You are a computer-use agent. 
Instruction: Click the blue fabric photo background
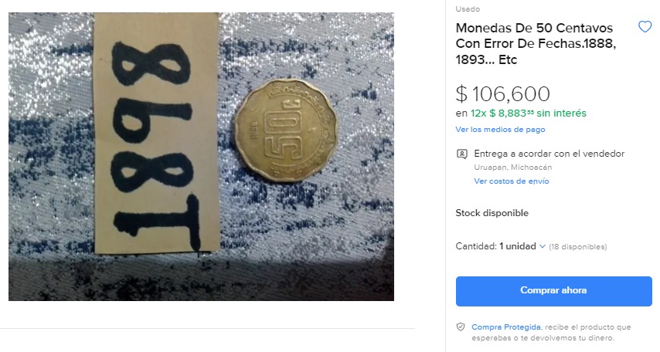[x=337, y=235]
